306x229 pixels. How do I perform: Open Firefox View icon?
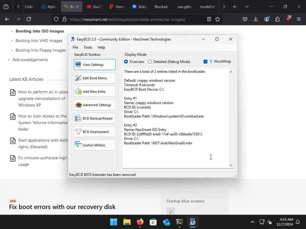pyautogui.click(x=6, y=7)
